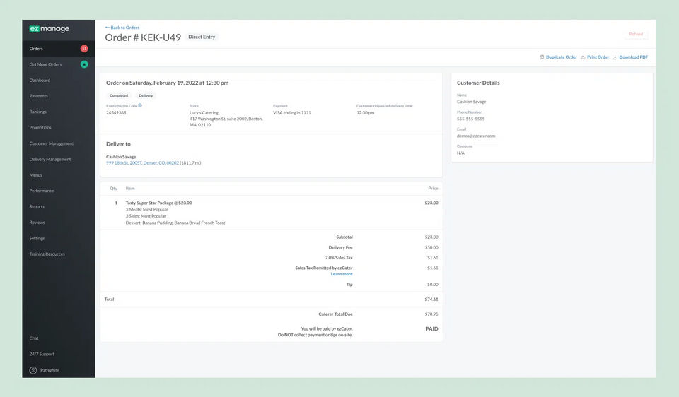Click the ez manage logo
The width and height of the screenshot is (679, 397).
tap(50, 28)
